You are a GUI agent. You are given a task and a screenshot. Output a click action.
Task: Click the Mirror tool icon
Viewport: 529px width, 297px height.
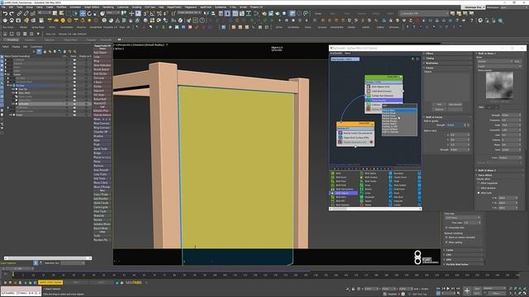pos(207,13)
